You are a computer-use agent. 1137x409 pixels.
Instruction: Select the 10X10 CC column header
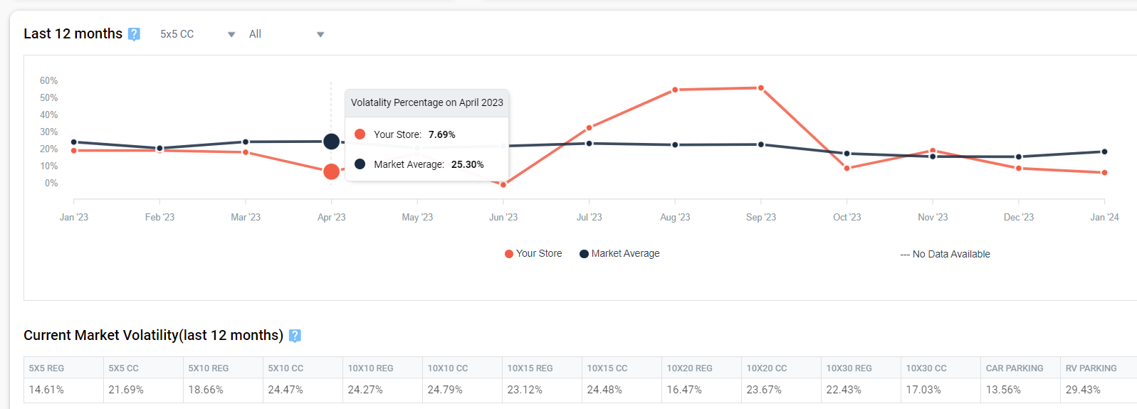[447, 368]
